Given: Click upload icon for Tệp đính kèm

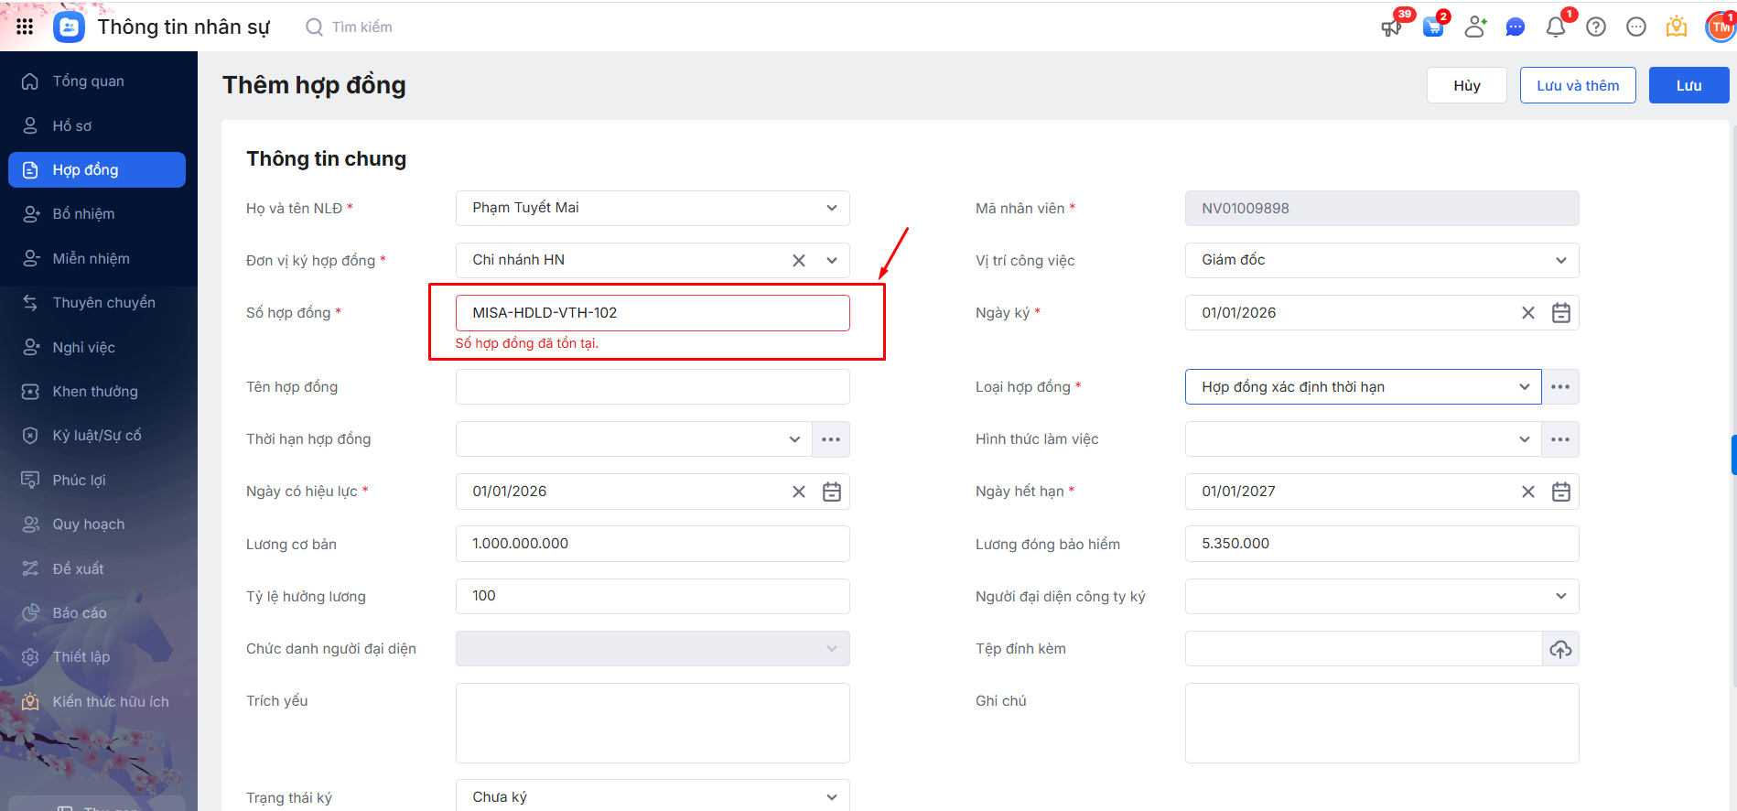Looking at the screenshot, I should pyautogui.click(x=1560, y=649).
